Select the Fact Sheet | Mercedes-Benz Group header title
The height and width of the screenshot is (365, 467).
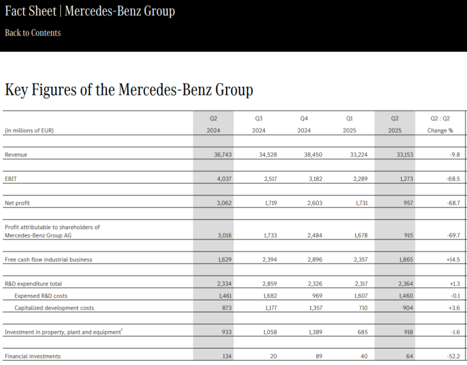pyautogui.click(x=89, y=11)
